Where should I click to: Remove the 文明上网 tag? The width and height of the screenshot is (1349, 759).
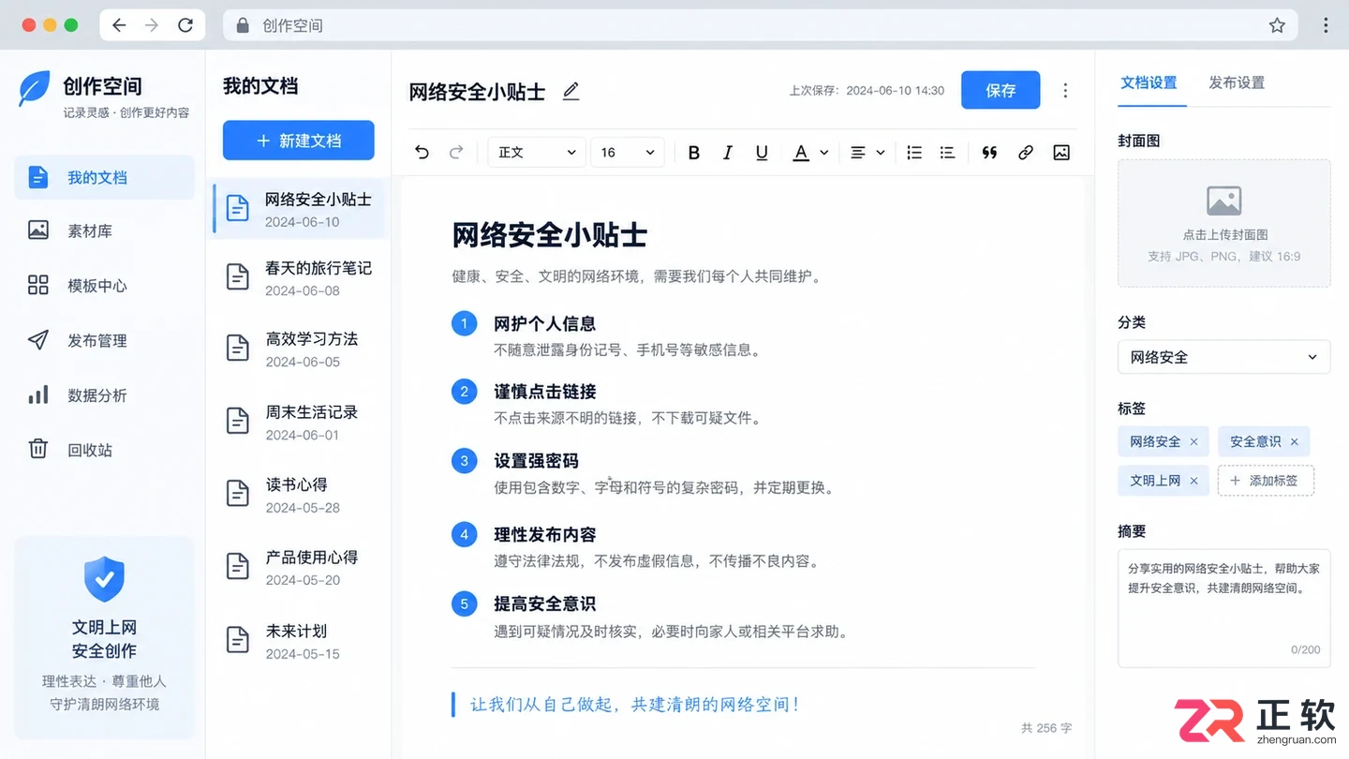point(1193,481)
